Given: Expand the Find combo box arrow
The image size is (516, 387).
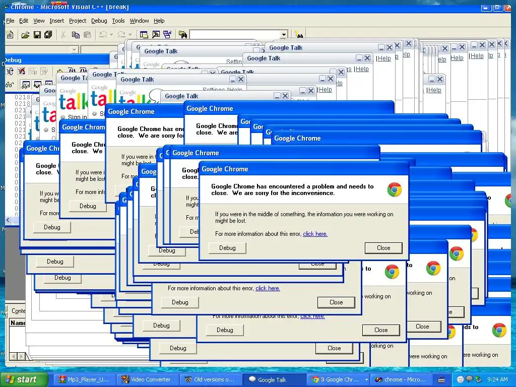Looking at the screenshot, I should (x=284, y=35).
